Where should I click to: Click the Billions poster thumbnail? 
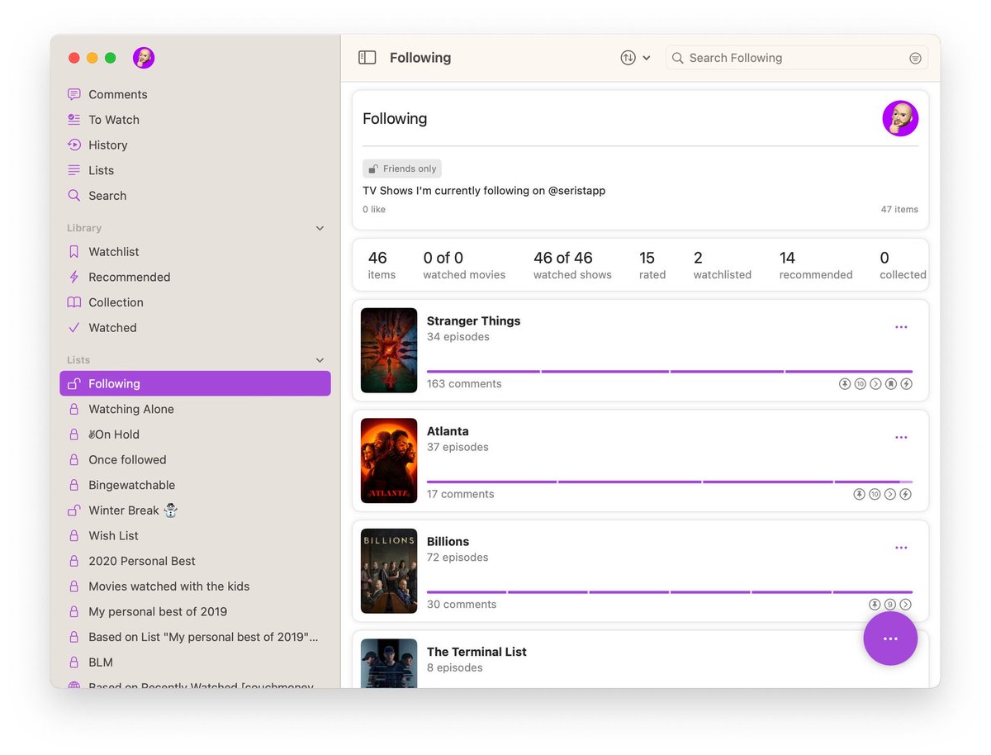pyautogui.click(x=389, y=571)
